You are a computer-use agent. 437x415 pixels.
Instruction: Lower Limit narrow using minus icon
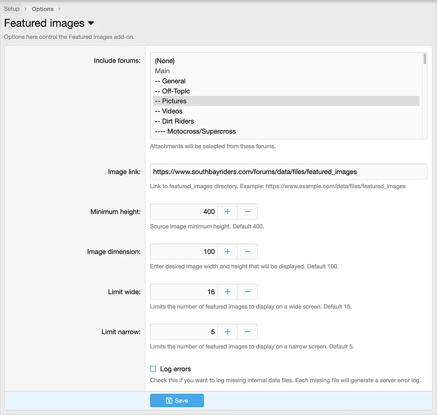[x=247, y=332]
